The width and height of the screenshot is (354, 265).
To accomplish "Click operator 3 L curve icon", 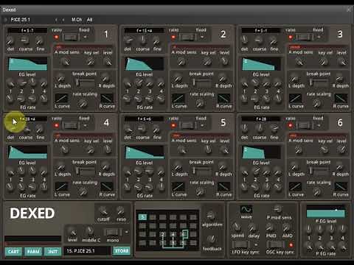I will [295, 99].
